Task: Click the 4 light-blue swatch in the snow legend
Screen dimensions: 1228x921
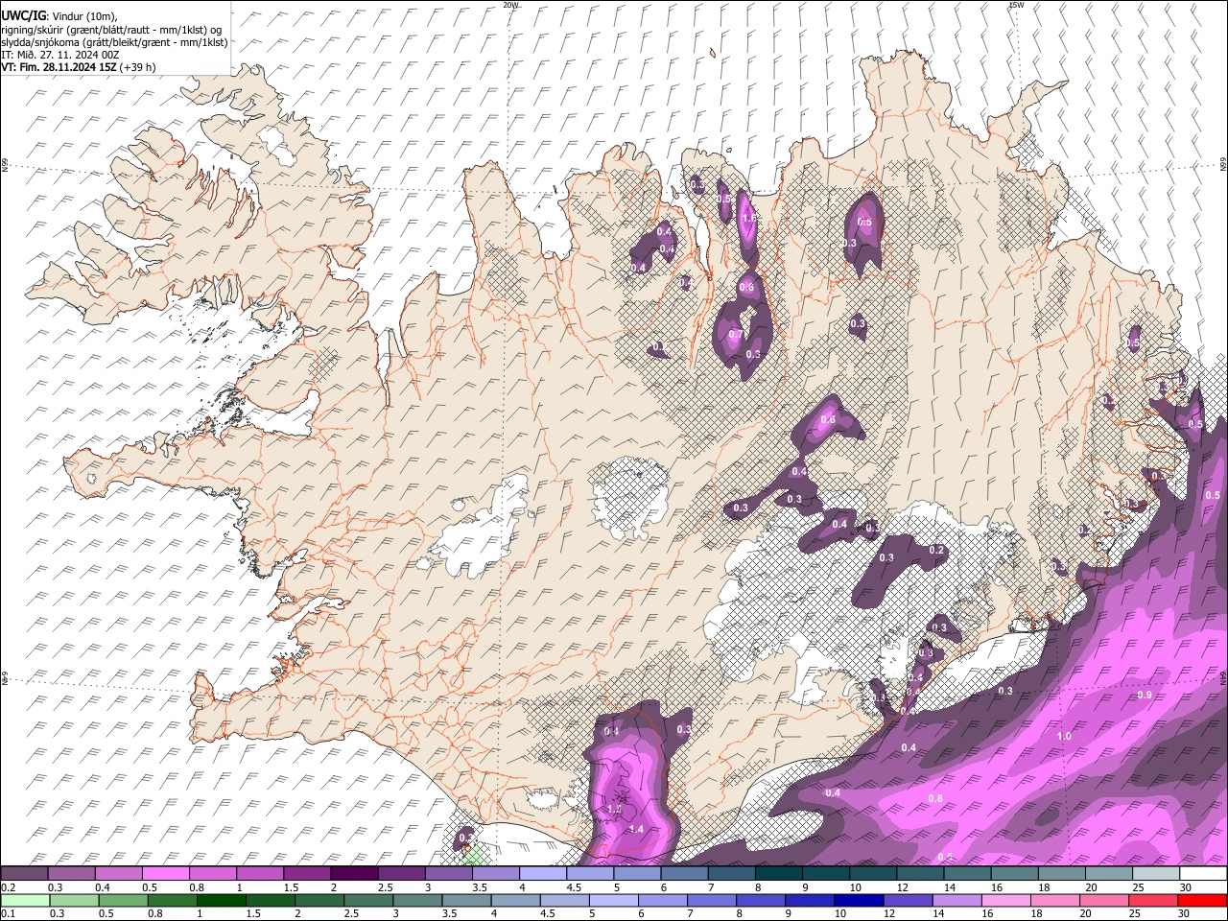Action: [543, 873]
